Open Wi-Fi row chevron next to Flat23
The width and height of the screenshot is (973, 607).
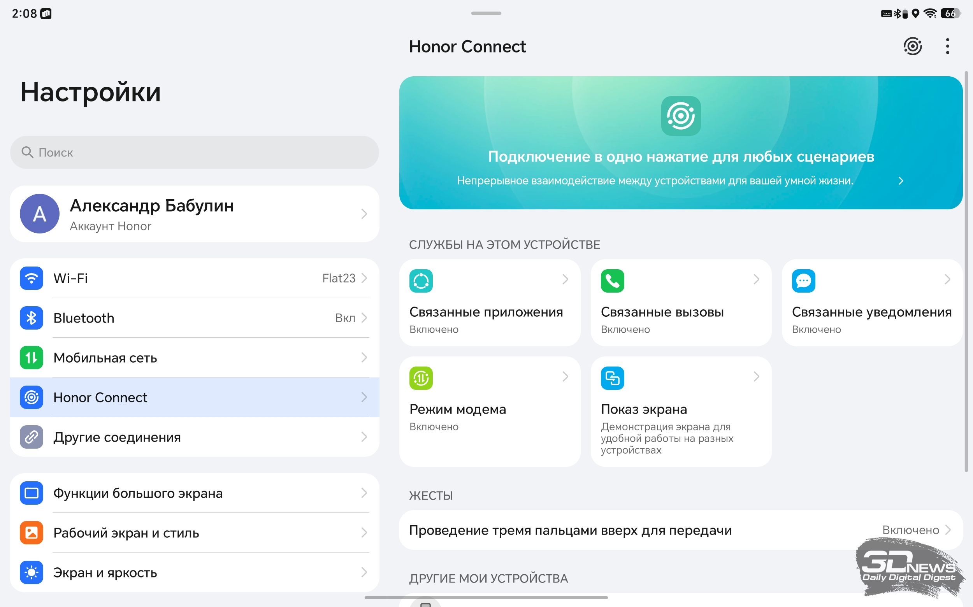tap(364, 278)
